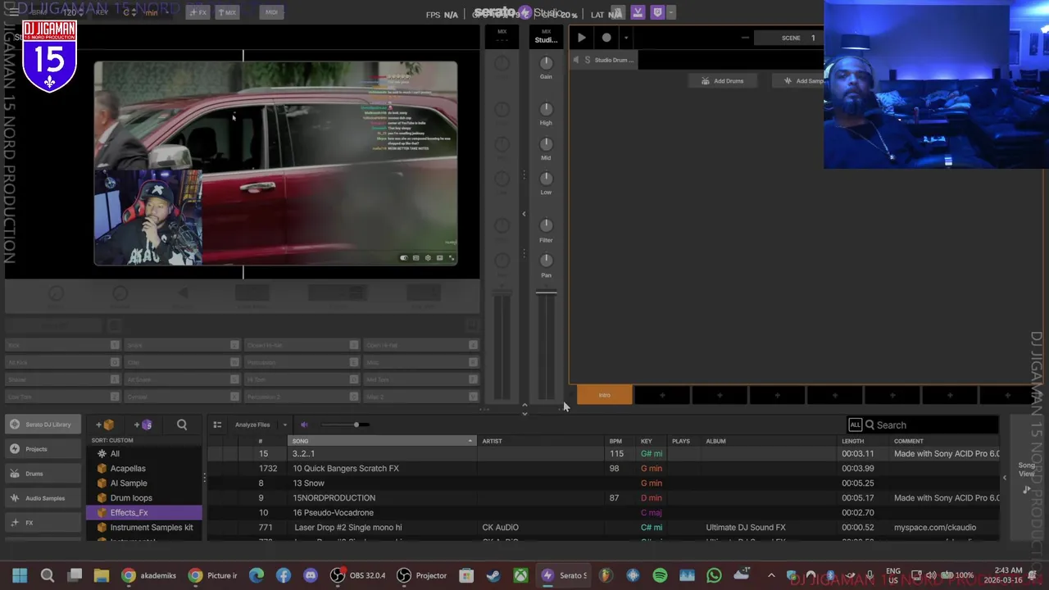Add a new smart crate
This screenshot has height=590, width=1049.
[143, 424]
